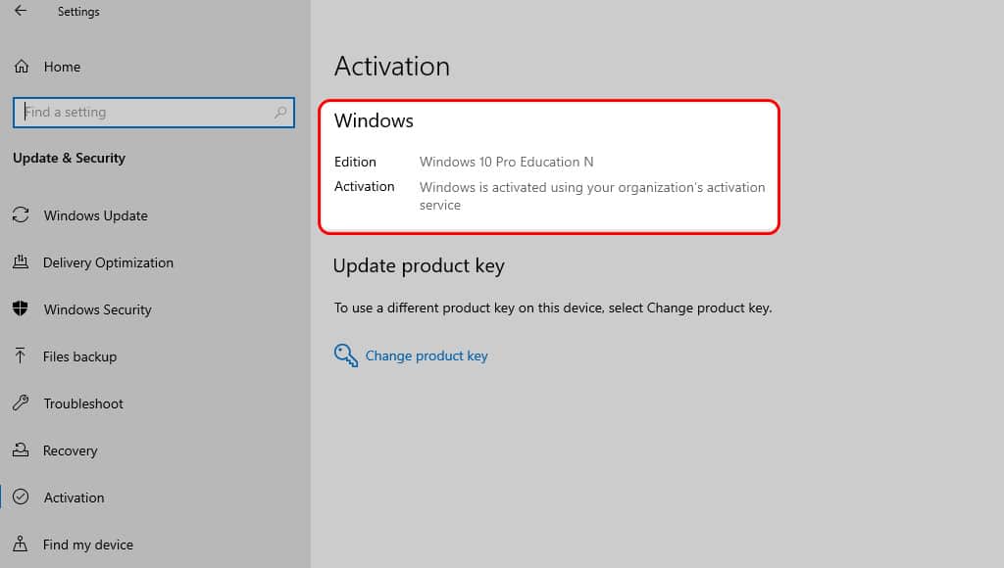Open the Windows Update section
Image resolution: width=1004 pixels, height=568 pixels.
coord(95,215)
